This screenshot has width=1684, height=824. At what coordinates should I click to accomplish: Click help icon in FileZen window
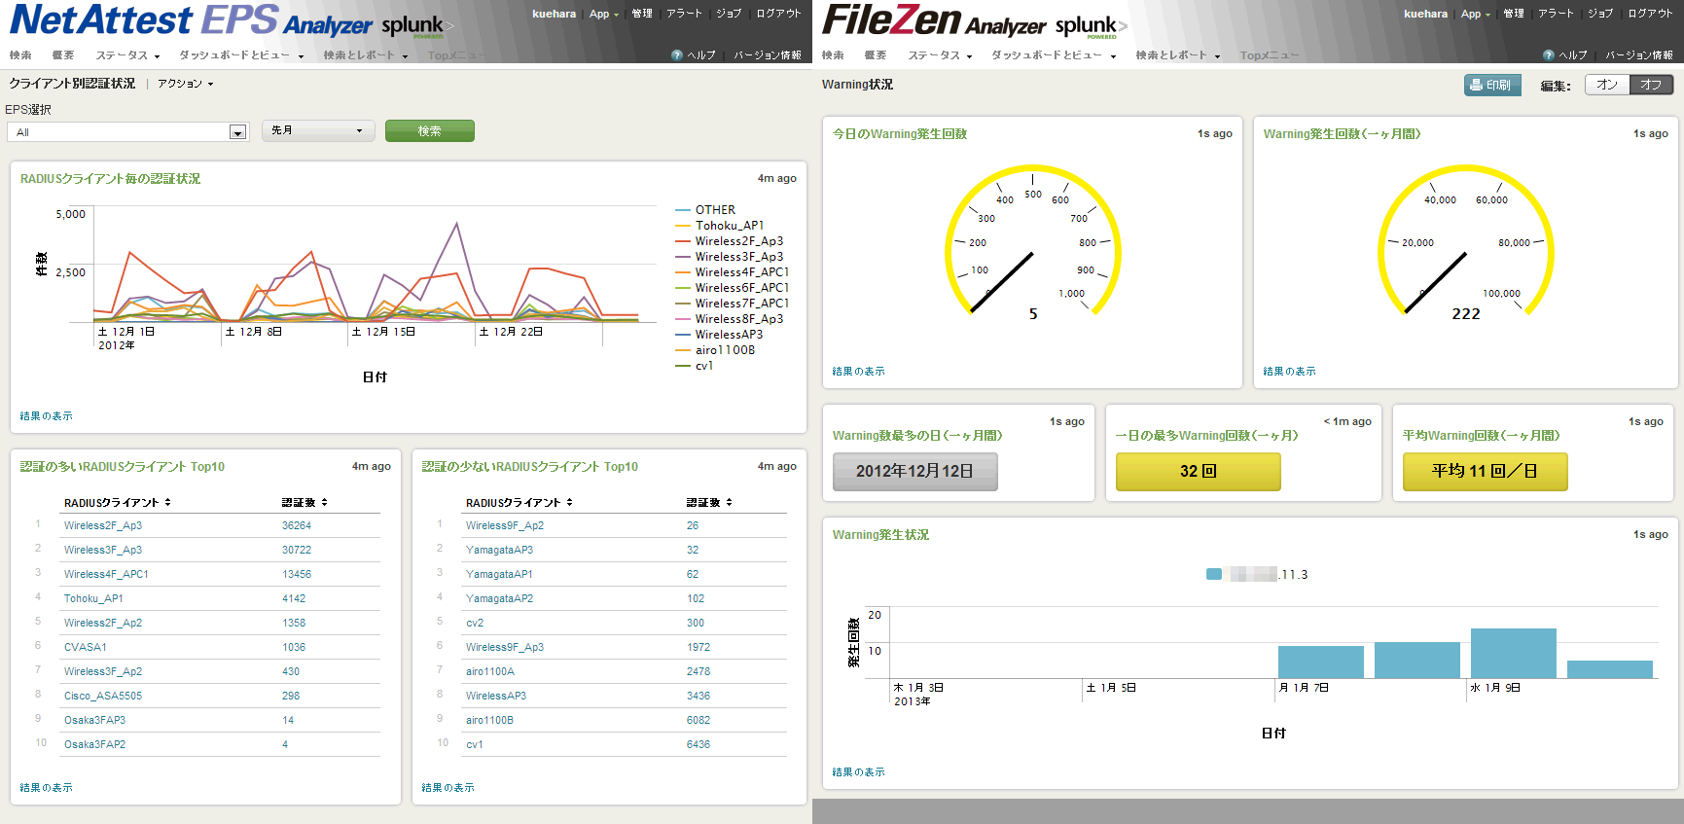[1549, 55]
